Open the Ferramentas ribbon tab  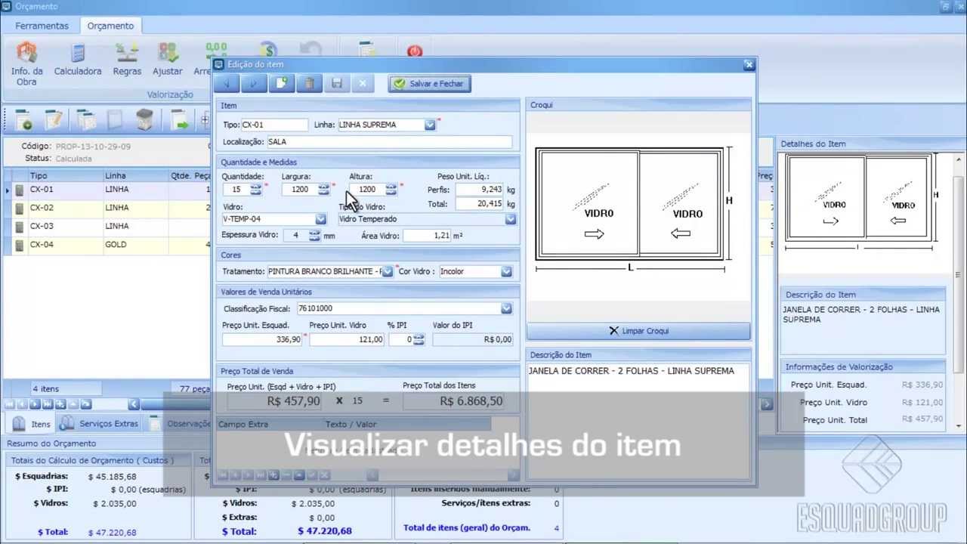42,26
